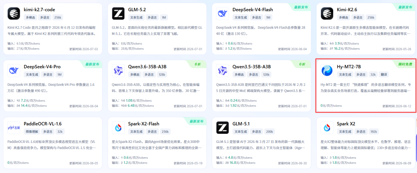
Task: Select the 200k tag on GLM-5.1
Action: click(270, 131)
